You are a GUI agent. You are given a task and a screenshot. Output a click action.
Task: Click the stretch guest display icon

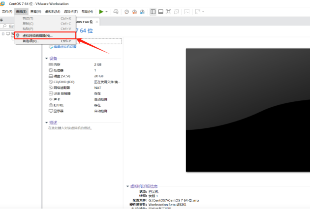point(198,12)
